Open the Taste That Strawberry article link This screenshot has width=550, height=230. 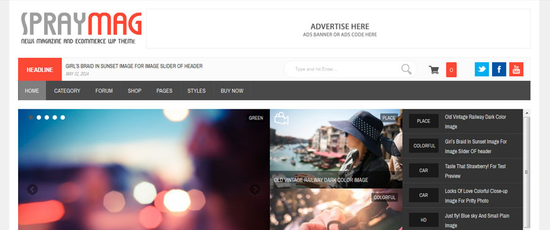(x=475, y=171)
